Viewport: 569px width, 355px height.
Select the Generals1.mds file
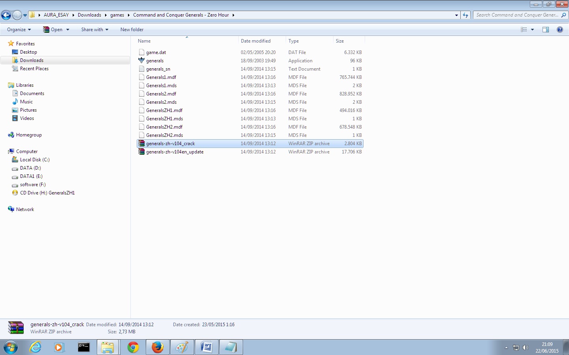pos(161,86)
